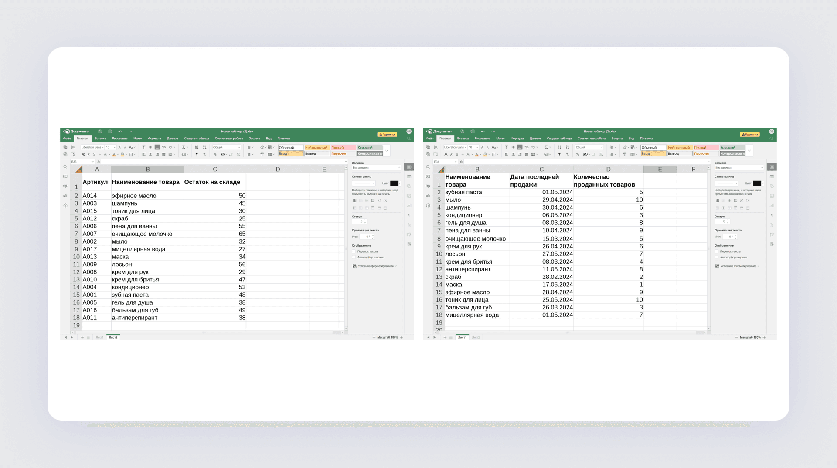This screenshot has width=837, height=468.
Task: Open font size dropdown in left window
Action: (110, 147)
